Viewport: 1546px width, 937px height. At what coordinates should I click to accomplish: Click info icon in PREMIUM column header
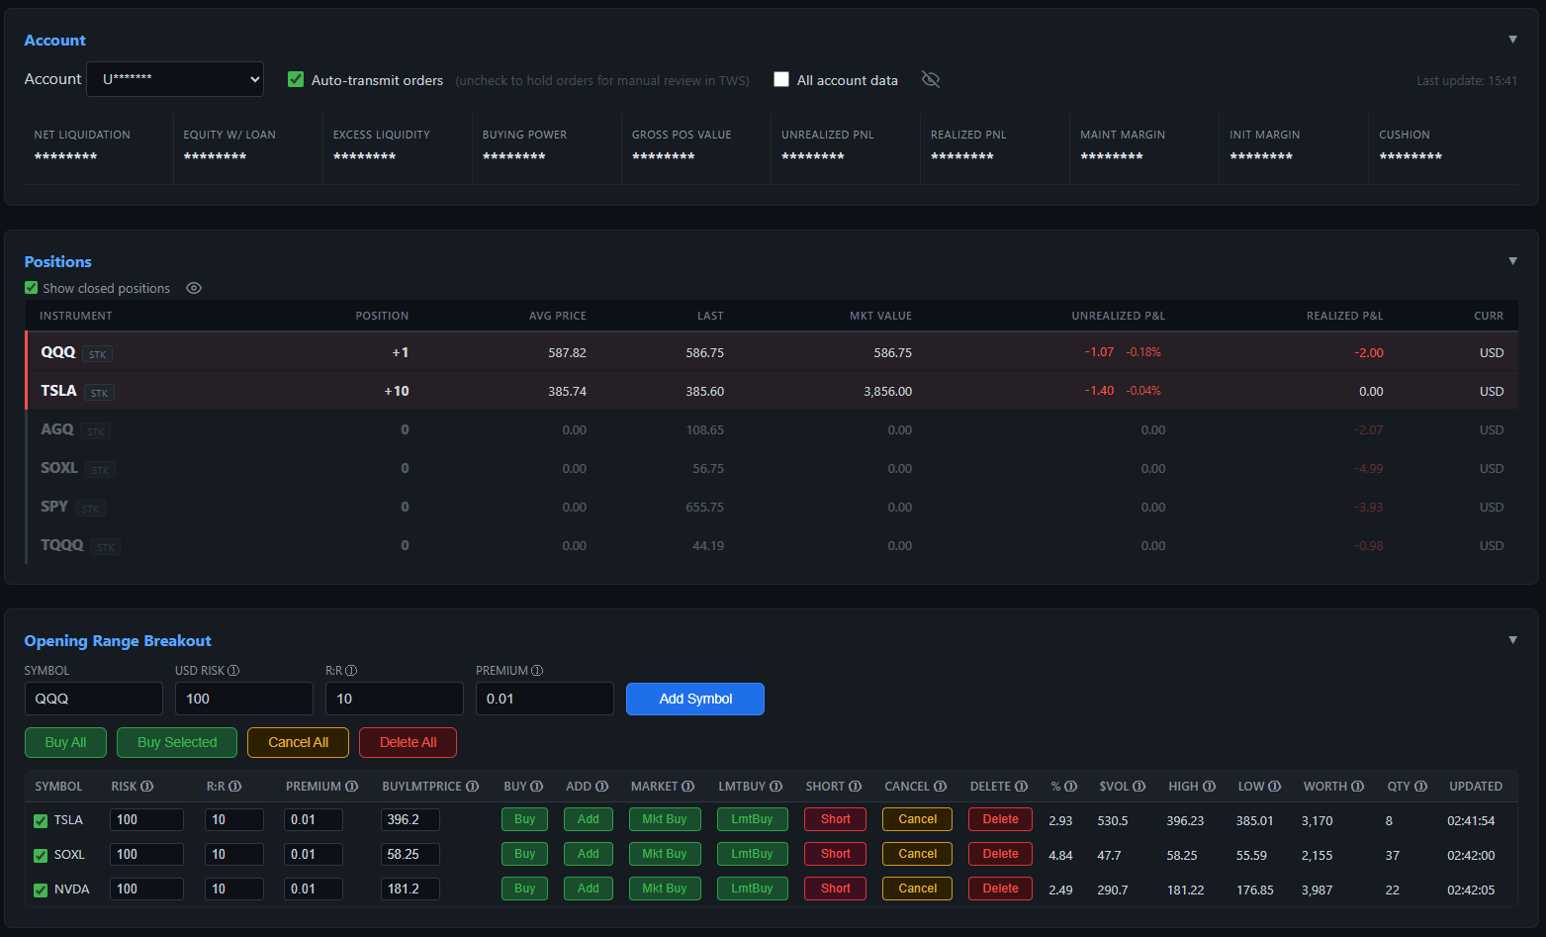click(x=351, y=787)
